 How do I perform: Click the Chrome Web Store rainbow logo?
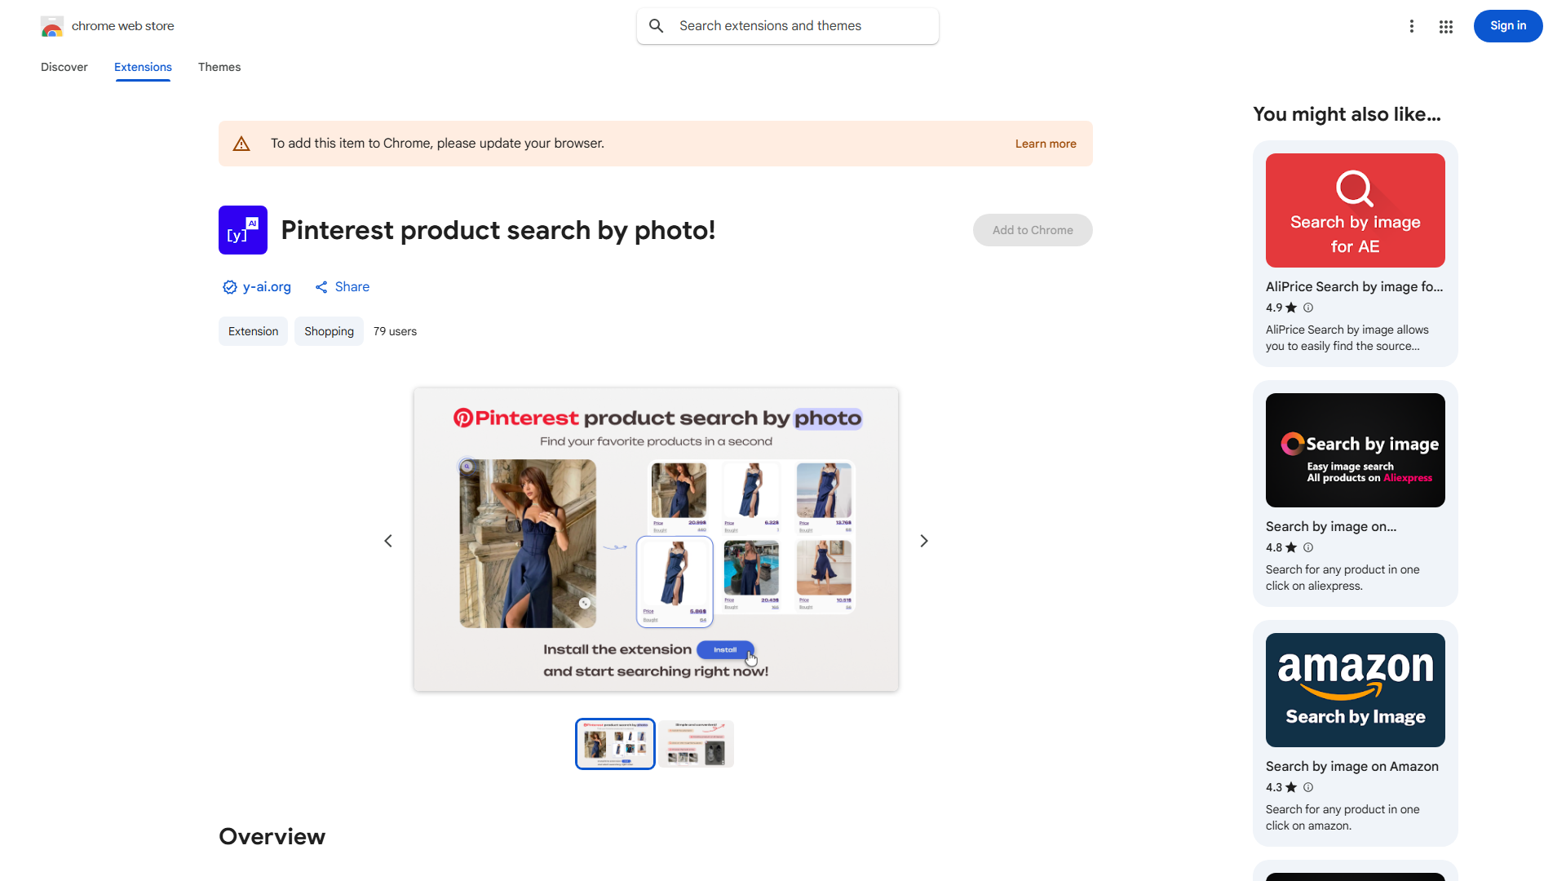coord(52,26)
